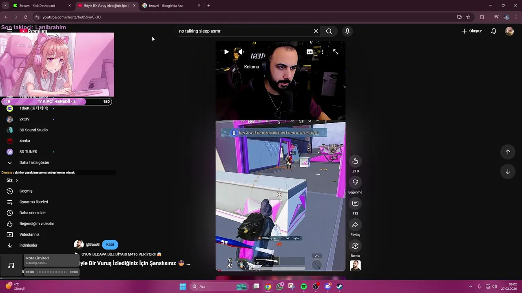This screenshot has width=522, height=293.
Task: Show hidden system tray icons
Action: click(x=470, y=286)
